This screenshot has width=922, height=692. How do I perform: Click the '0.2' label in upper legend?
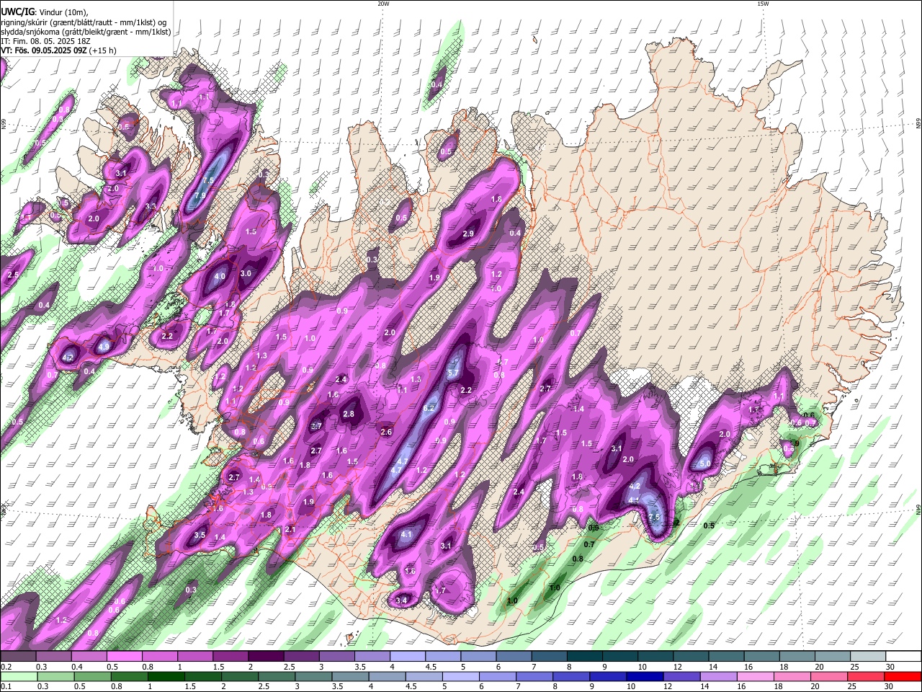[x=5, y=667]
